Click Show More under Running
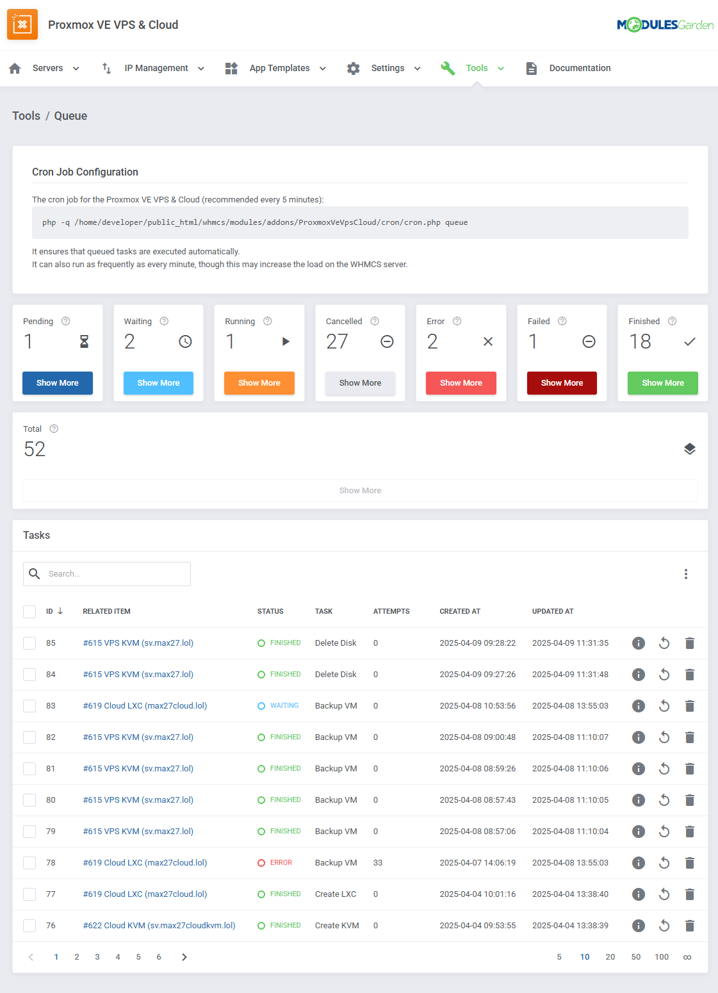The image size is (718, 993). [x=259, y=383]
